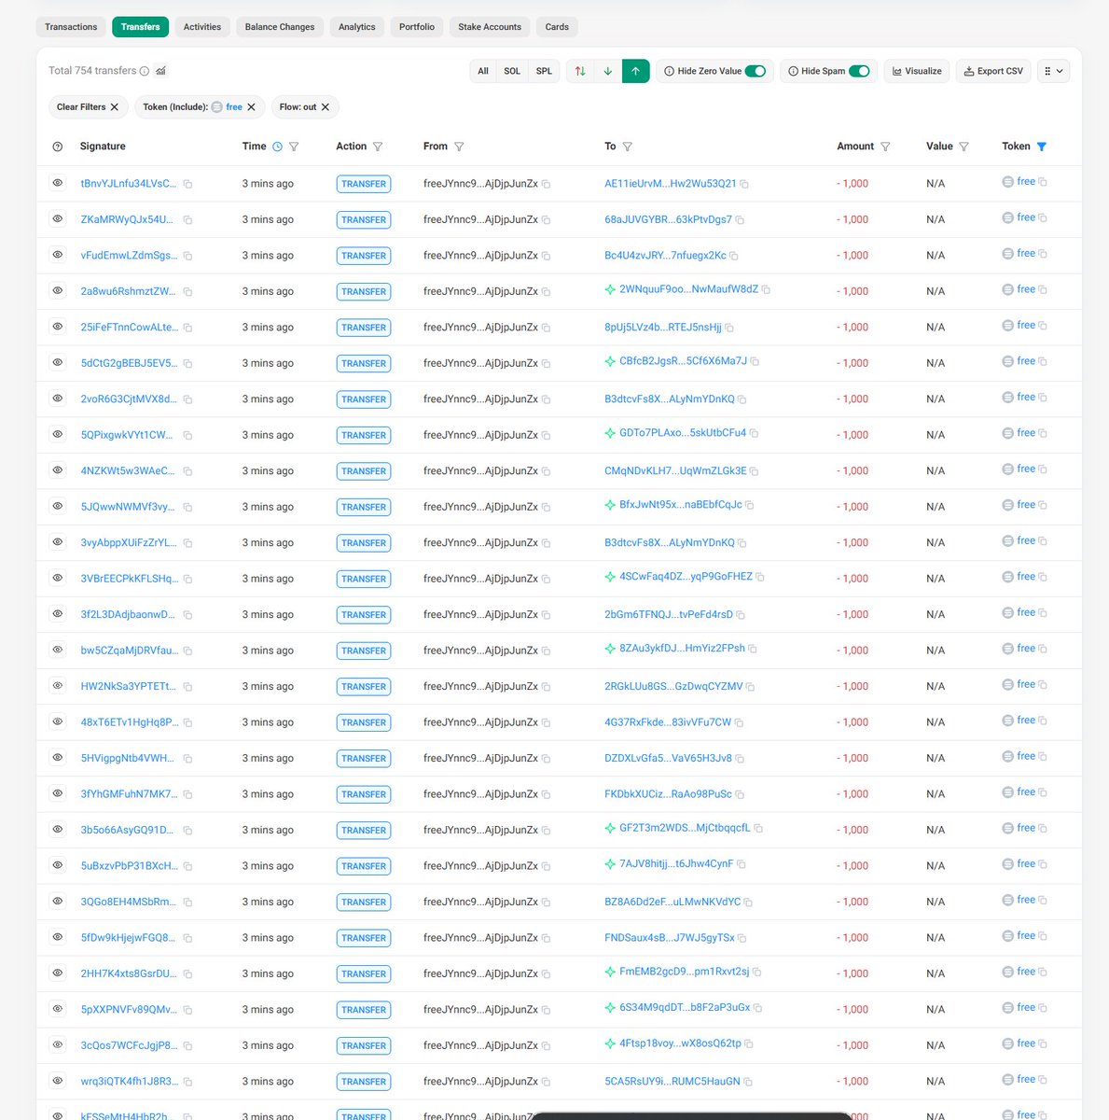This screenshot has width=1109, height=1120.
Task: Click the eye icon for 25iFeFTnnCowALte row
Action: tap(58, 327)
